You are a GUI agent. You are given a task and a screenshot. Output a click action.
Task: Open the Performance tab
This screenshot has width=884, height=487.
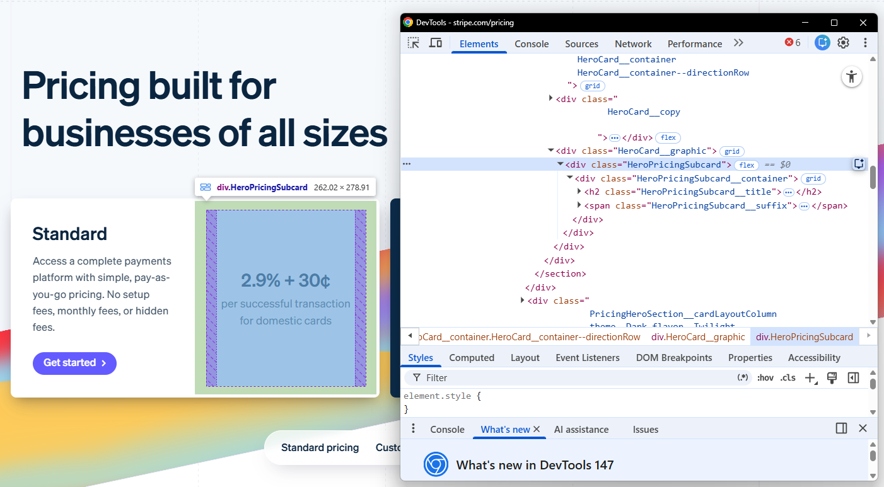695,43
